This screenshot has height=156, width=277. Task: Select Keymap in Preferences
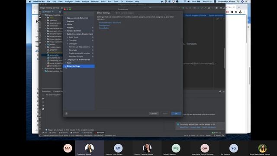(70, 21)
